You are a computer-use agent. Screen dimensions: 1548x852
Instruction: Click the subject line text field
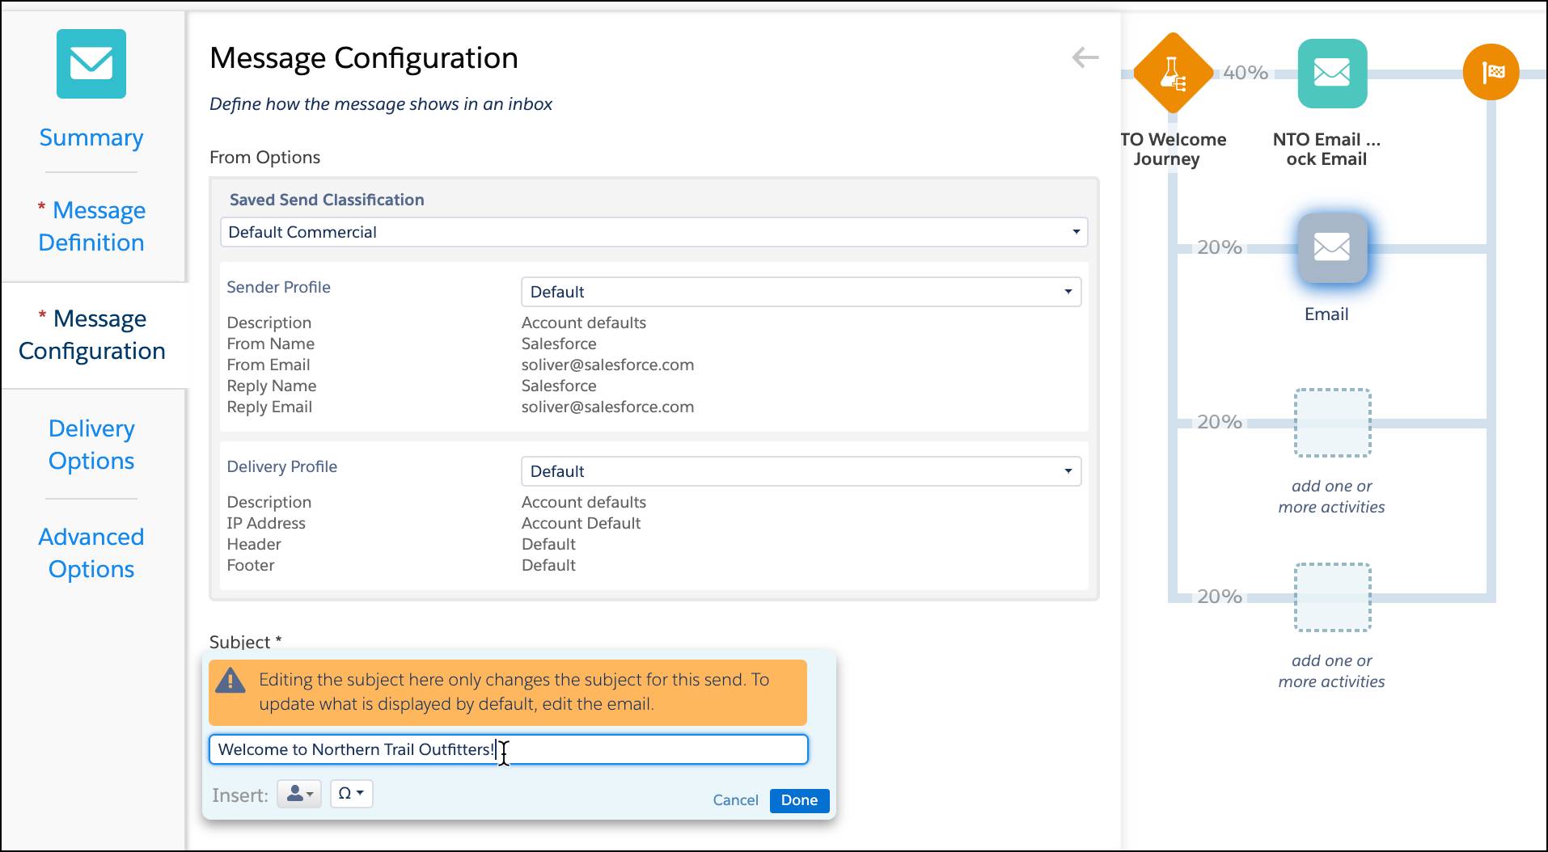click(x=509, y=749)
